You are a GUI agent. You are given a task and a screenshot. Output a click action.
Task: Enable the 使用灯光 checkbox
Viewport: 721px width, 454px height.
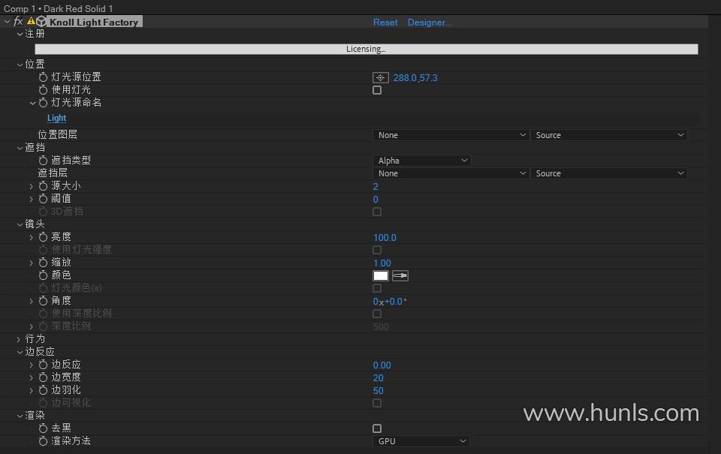377,90
